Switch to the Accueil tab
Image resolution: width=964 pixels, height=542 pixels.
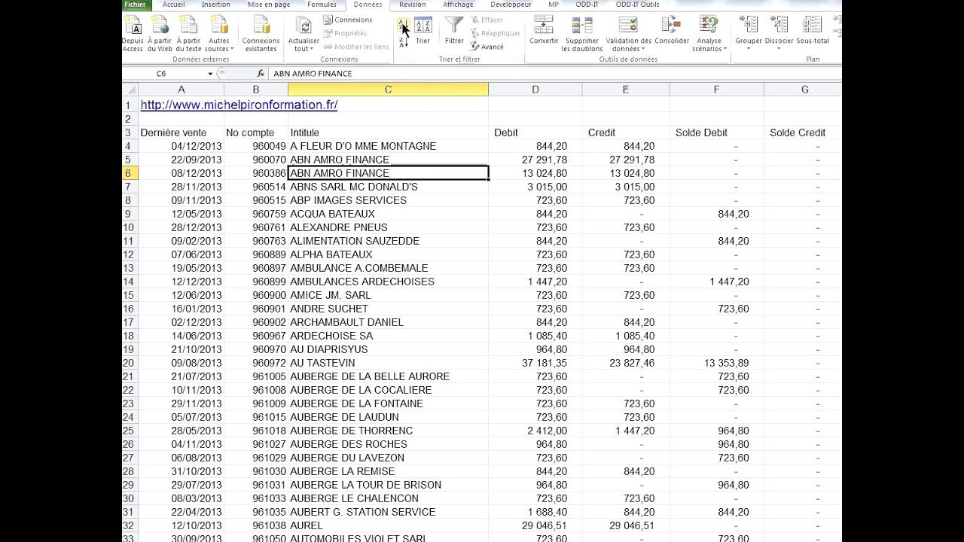pyautogui.click(x=173, y=5)
